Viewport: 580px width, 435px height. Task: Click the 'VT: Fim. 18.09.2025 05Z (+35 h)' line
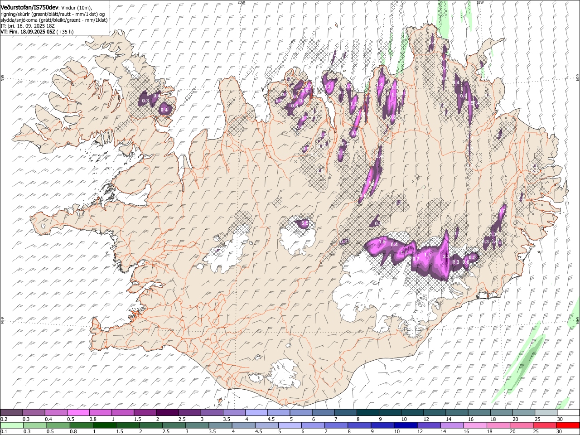pos(37,32)
